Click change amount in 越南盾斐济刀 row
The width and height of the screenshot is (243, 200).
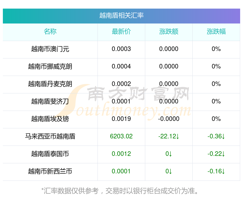coord(169,101)
